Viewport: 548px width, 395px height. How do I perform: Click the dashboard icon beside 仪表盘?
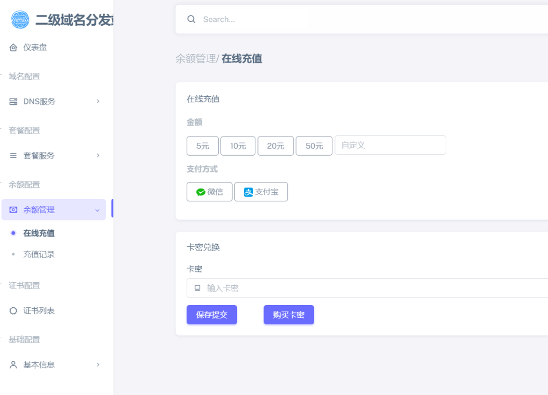(x=13, y=47)
